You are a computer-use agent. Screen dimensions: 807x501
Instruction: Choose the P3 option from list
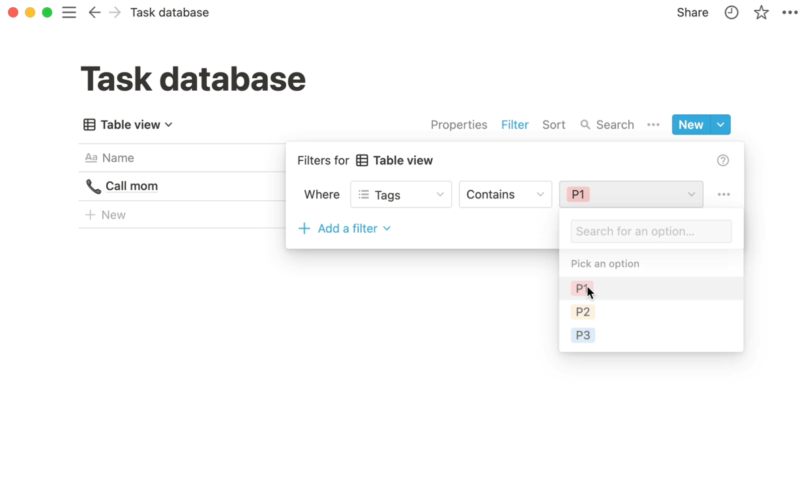tap(583, 335)
